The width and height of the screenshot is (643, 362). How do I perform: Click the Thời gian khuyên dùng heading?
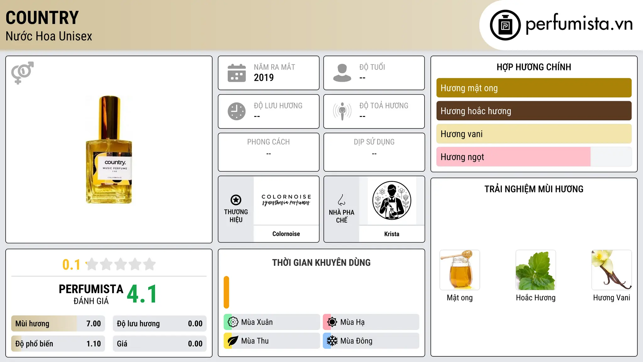pyautogui.click(x=321, y=262)
